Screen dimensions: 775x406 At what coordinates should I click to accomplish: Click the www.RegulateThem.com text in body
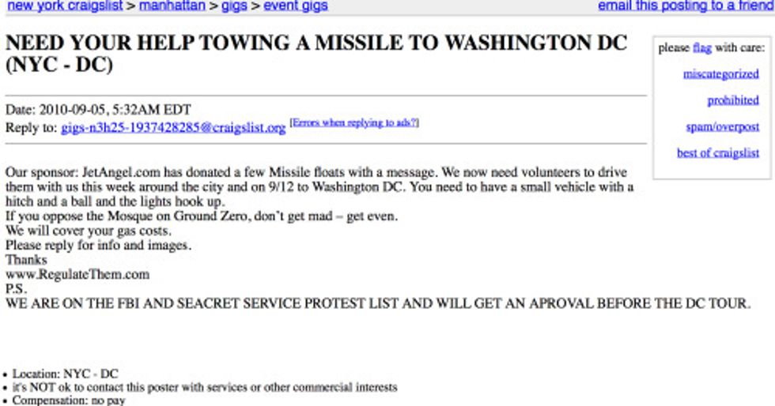click(x=77, y=275)
